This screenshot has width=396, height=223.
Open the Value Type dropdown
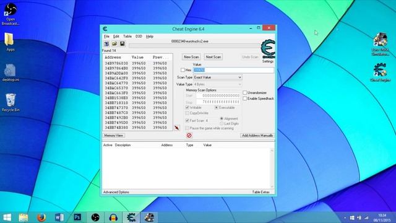[x=217, y=84]
